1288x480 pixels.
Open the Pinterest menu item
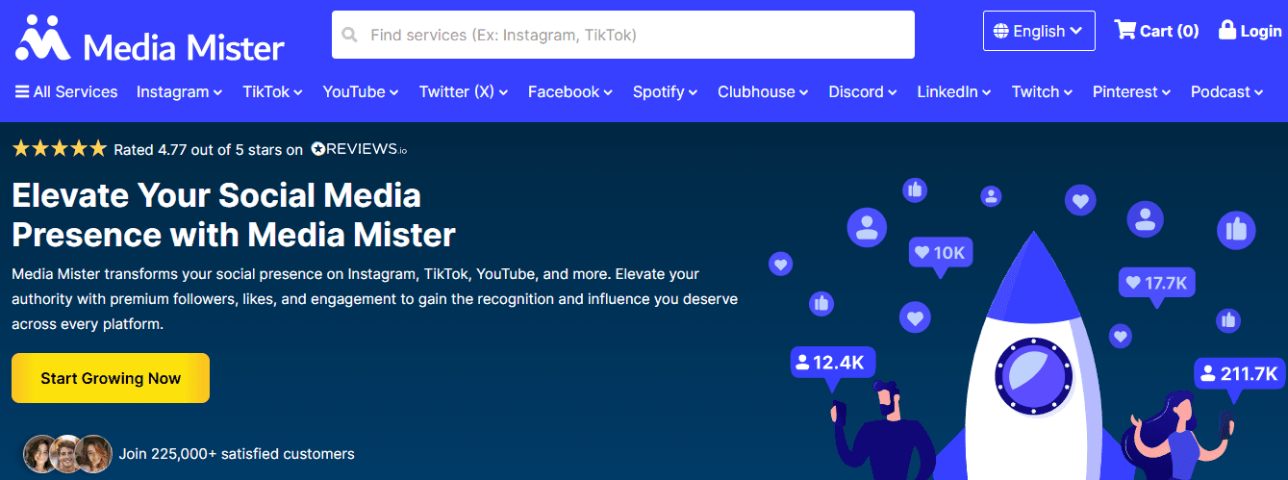click(x=1132, y=92)
